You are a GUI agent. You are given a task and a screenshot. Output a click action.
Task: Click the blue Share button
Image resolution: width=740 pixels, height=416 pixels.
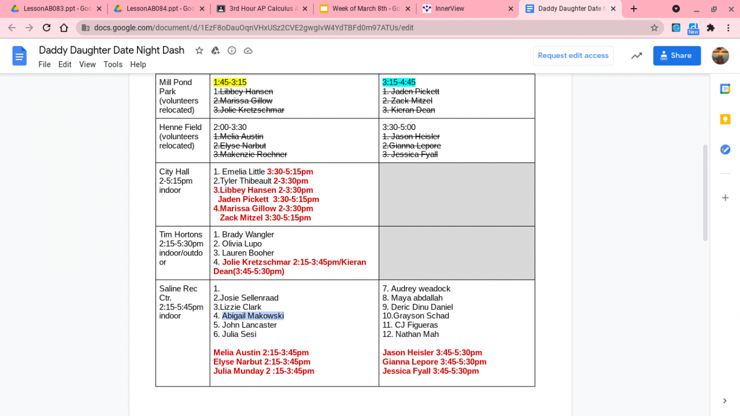click(676, 55)
